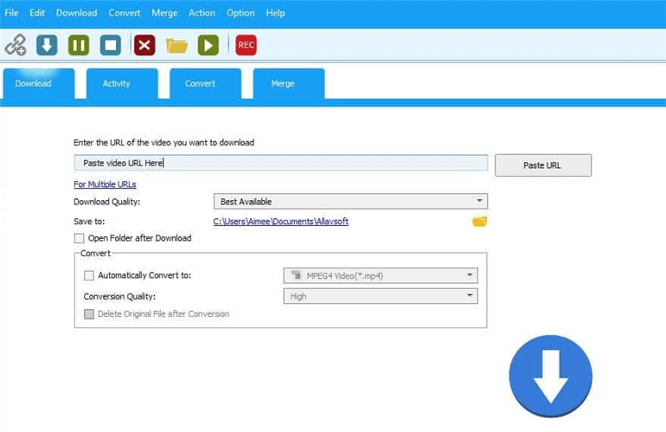Switch to the Activity tab

click(x=122, y=84)
